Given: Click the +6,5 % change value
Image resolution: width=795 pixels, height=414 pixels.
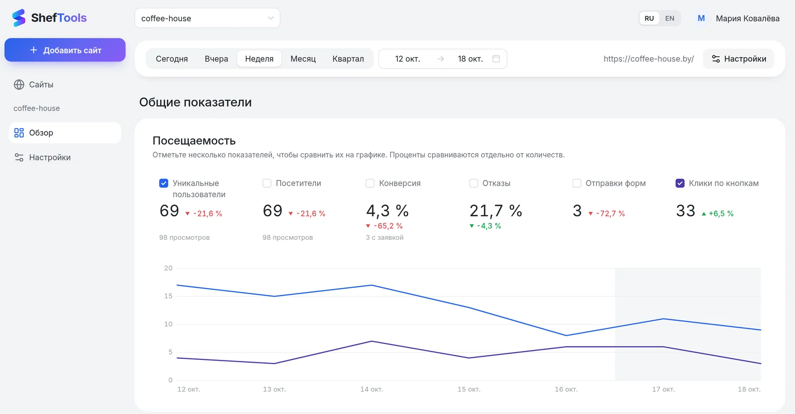Looking at the screenshot, I should click(721, 213).
